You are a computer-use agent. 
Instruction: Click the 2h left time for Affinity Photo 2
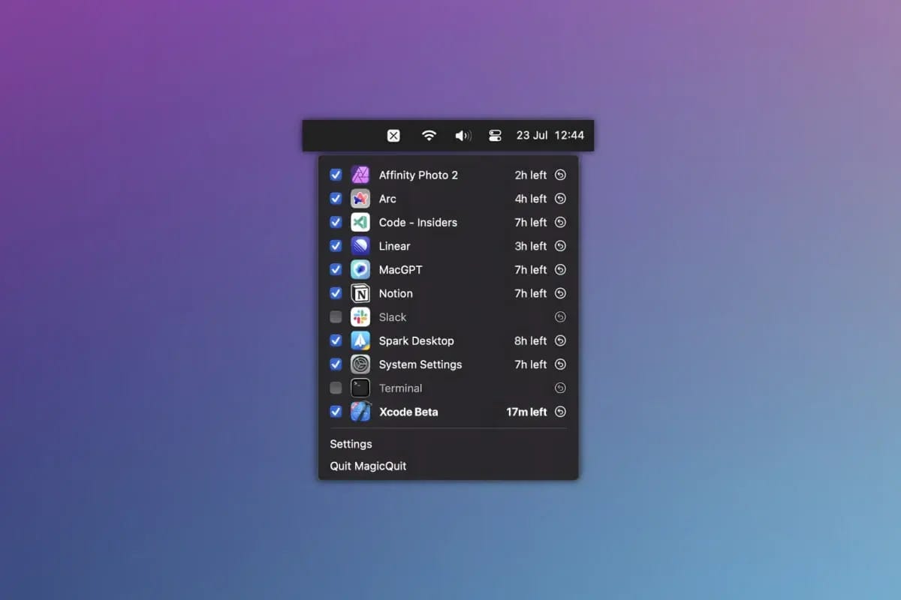click(531, 175)
